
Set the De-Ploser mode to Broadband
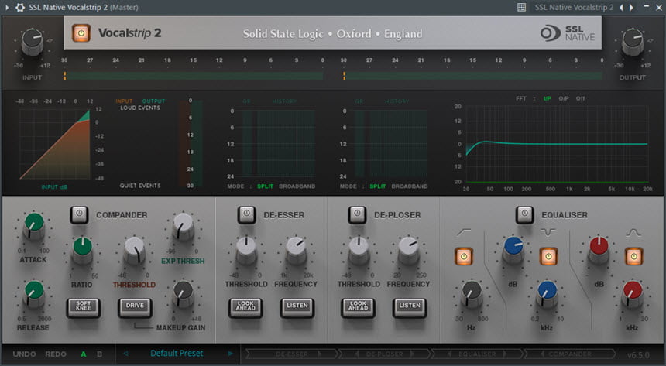point(410,186)
